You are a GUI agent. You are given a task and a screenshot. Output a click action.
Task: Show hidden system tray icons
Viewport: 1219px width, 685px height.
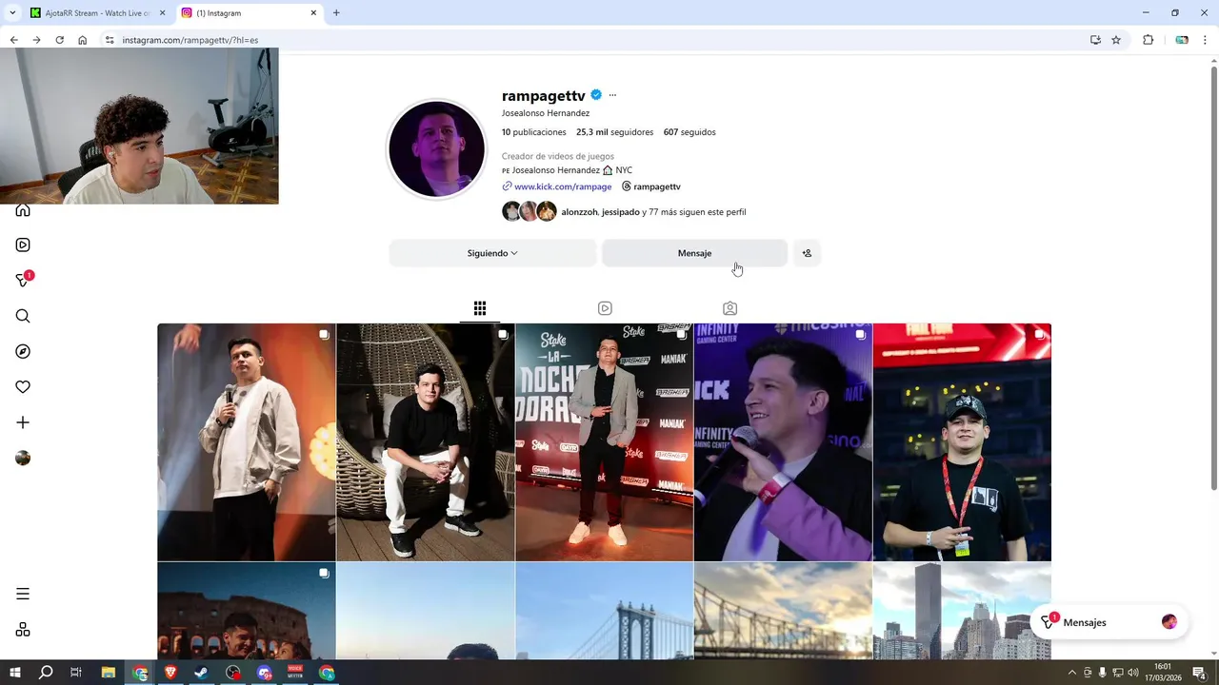1071,673
